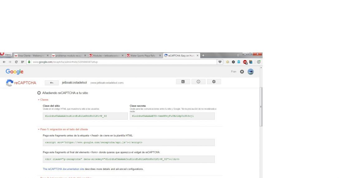Screen dimensions: 343x178
Task: Go back with the browser back arrow
Action: pos(4,62)
